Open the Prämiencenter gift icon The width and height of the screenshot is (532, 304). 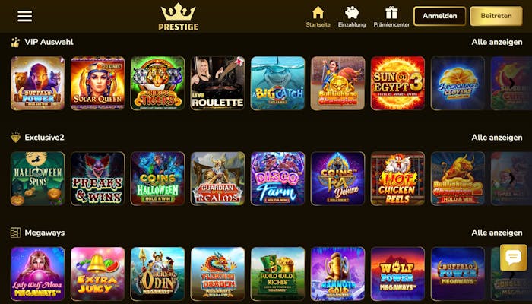pos(391,13)
